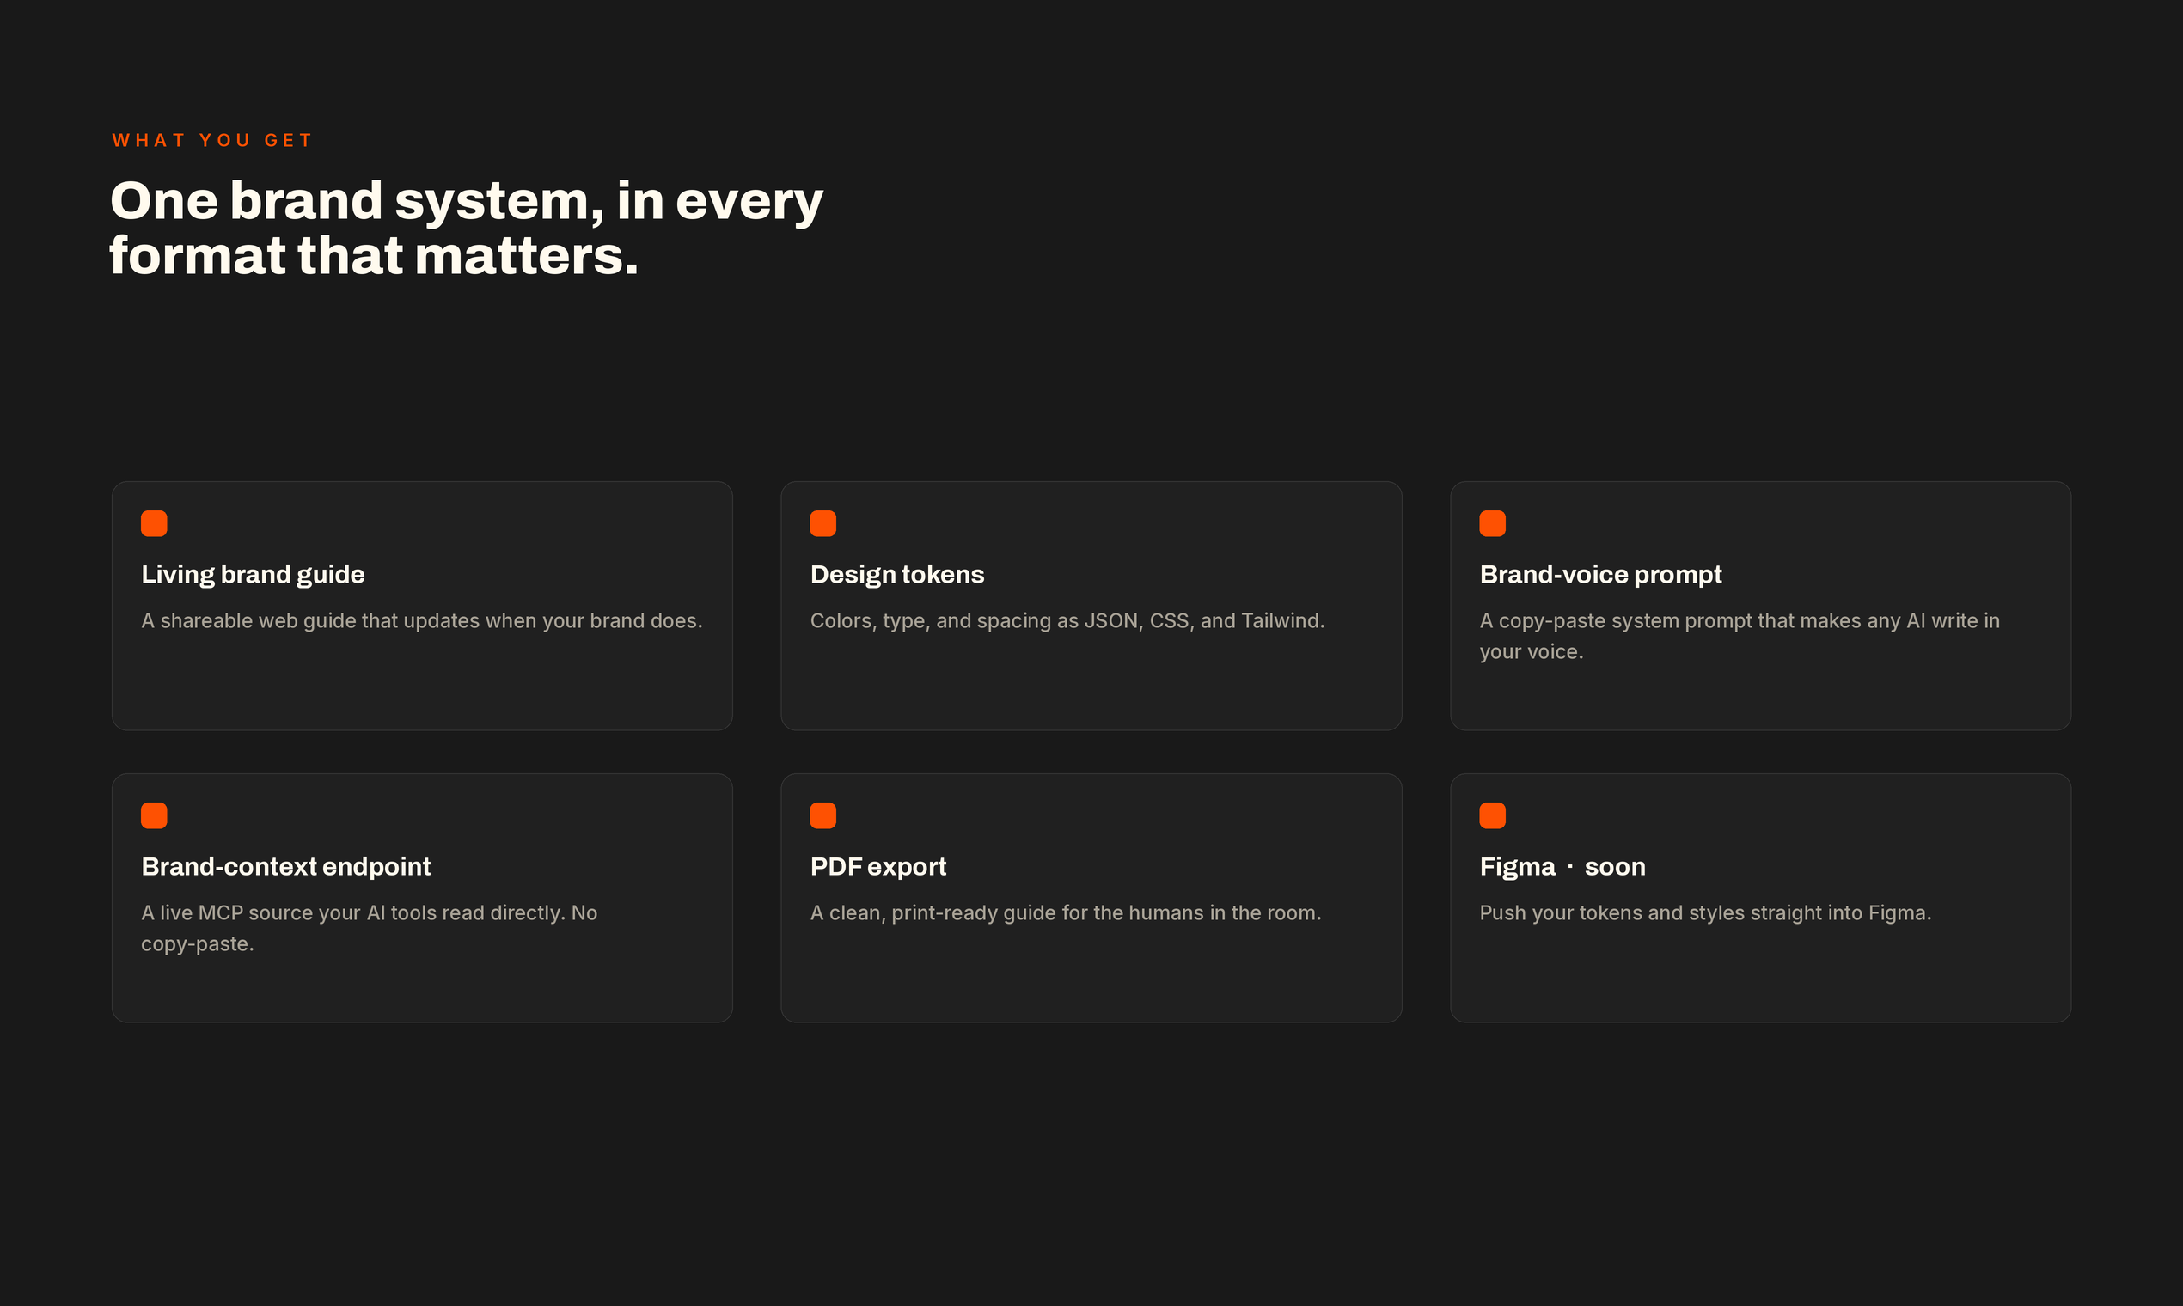
Task: Click the orange icon above Design tokens
Action: pos(823,523)
